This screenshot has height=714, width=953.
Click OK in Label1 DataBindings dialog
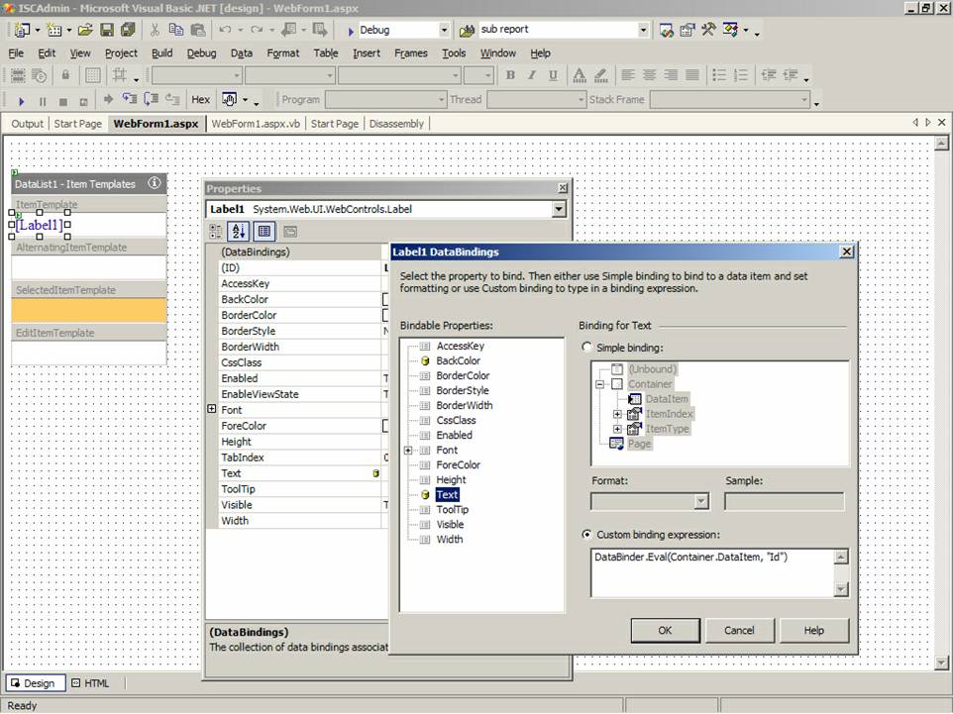click(665, 630)
